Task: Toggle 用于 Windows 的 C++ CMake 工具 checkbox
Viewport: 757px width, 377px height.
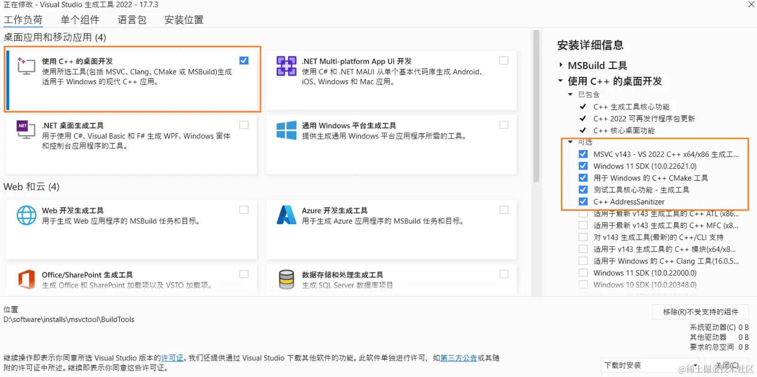Action: pos(583,178)
